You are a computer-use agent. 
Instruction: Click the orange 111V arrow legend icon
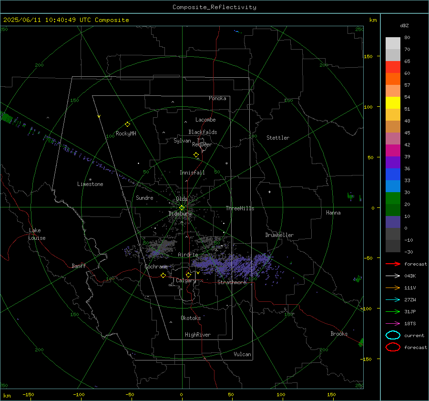[x=393, y=288]
